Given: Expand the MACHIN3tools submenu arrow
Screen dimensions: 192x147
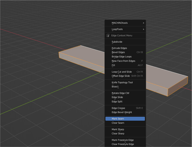Looking at the screenshot, I should coord(144,23).
